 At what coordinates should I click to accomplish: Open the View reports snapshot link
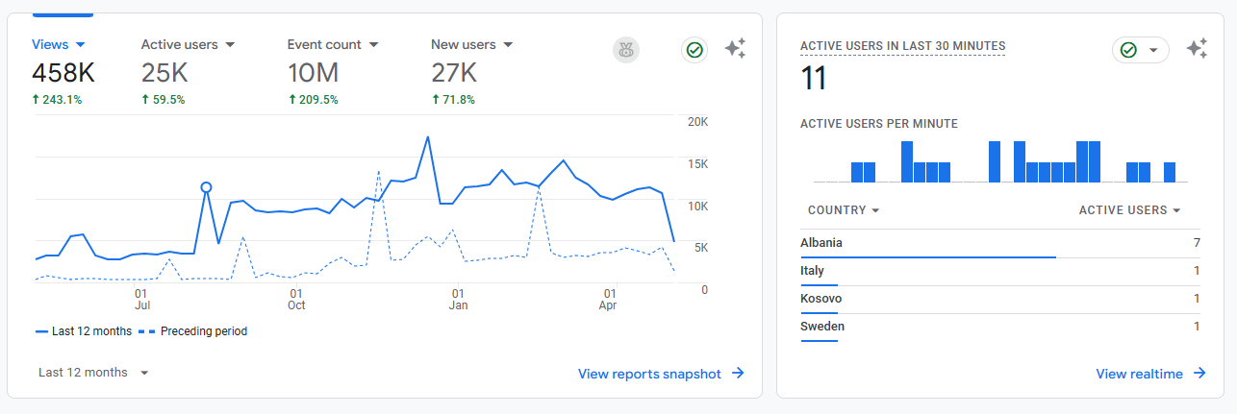point(649,374)
